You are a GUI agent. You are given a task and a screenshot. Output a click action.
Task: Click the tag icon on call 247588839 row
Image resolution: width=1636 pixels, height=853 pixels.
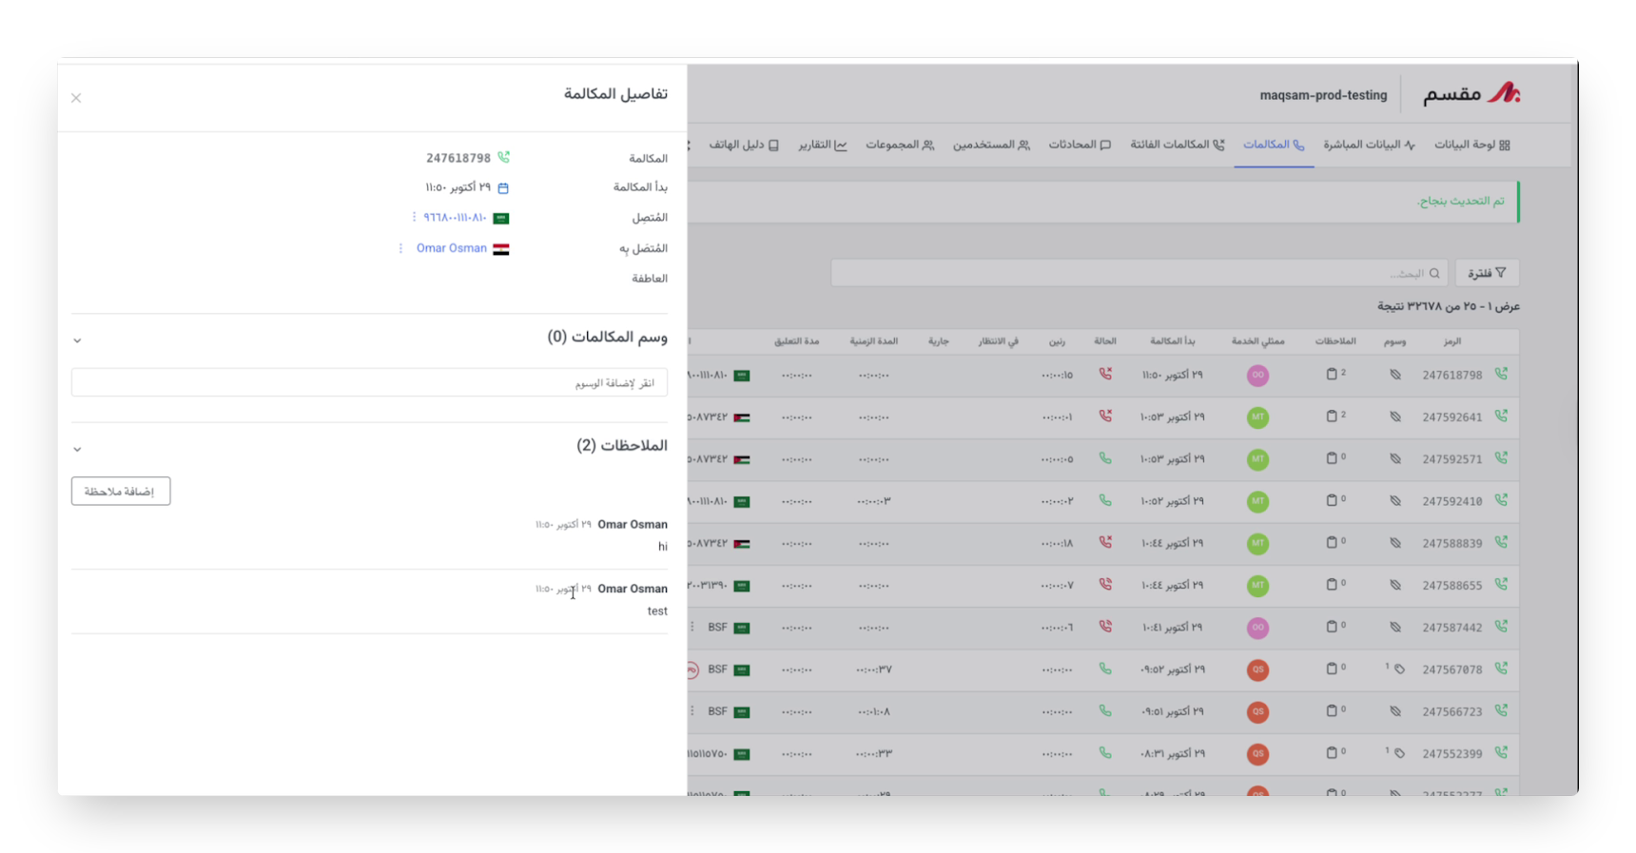[x=1395, y=543]
